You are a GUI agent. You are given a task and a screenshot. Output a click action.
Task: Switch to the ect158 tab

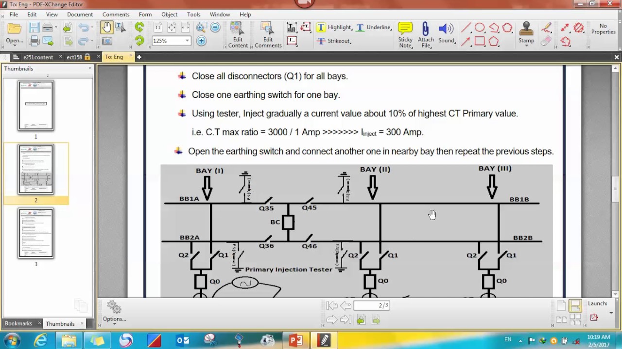pos(74,57)
